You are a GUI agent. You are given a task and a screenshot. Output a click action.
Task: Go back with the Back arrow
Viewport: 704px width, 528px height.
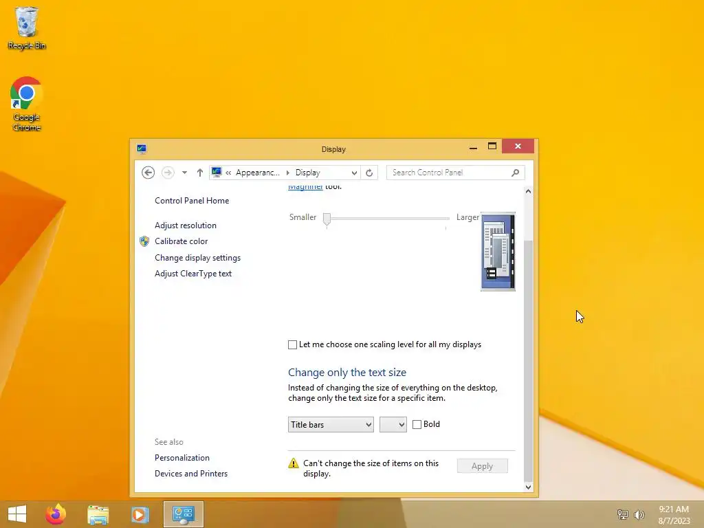[x=148, y=173]
